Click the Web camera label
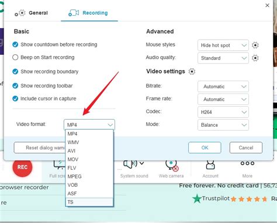Viewport: 277px width, 223px height. click(x=171, y=176)
